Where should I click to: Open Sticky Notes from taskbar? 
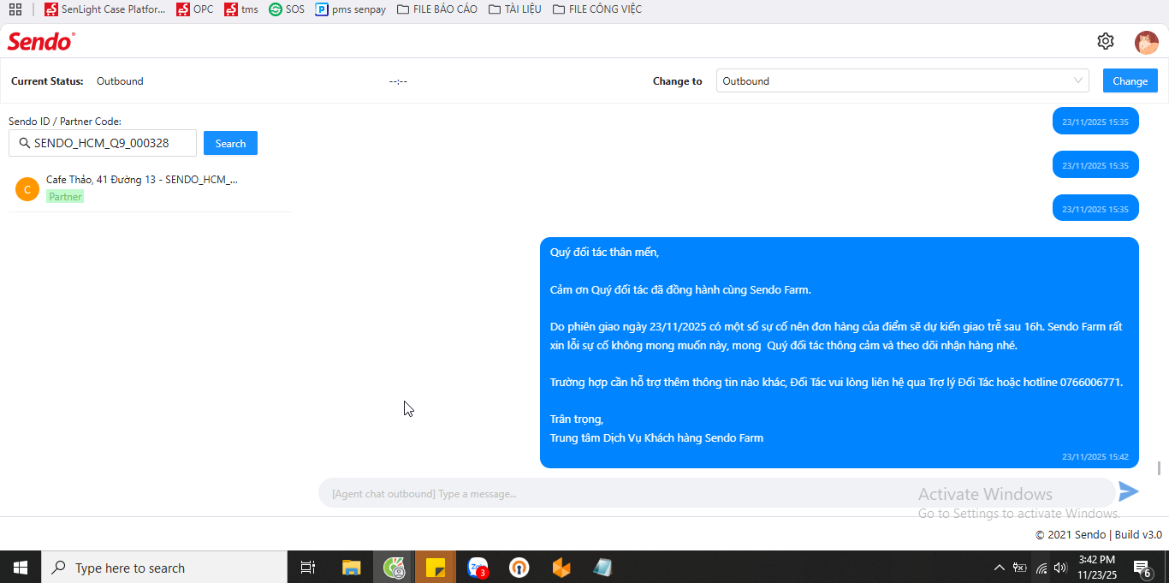[436, 567]
